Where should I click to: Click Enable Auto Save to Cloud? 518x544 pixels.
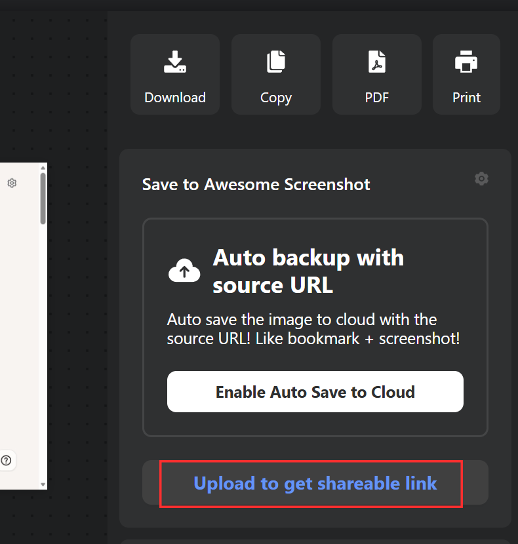(x=315, y=392)
